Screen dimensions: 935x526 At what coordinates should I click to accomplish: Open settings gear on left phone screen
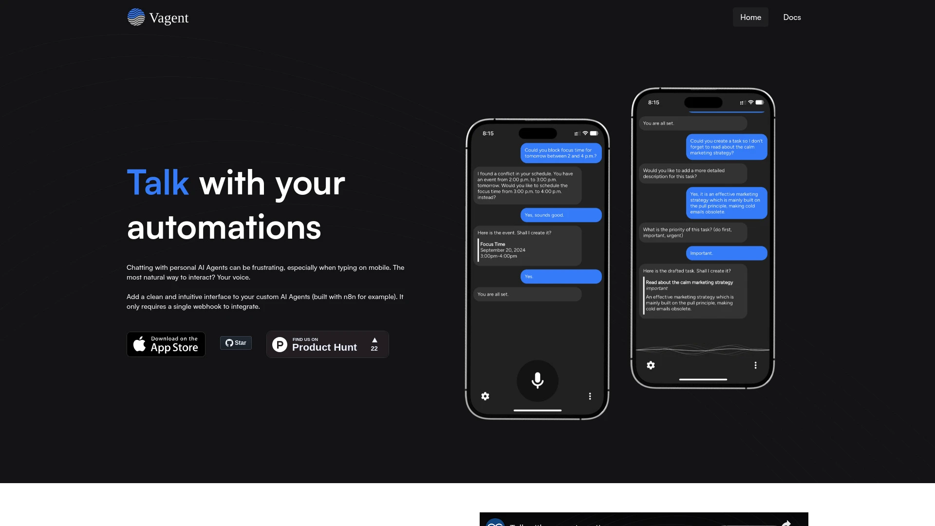(486, 396)
